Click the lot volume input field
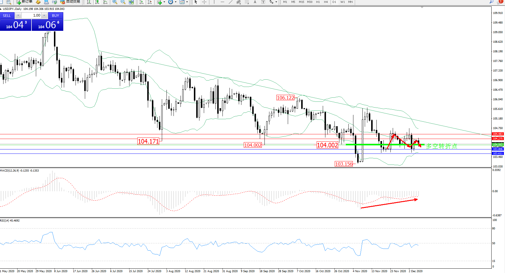 [x=31, y=15]
